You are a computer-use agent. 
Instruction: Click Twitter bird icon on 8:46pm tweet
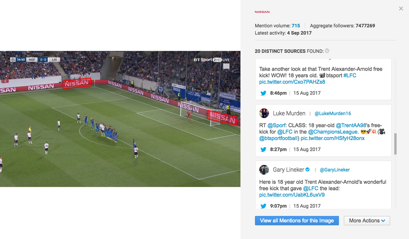point(264,93)
